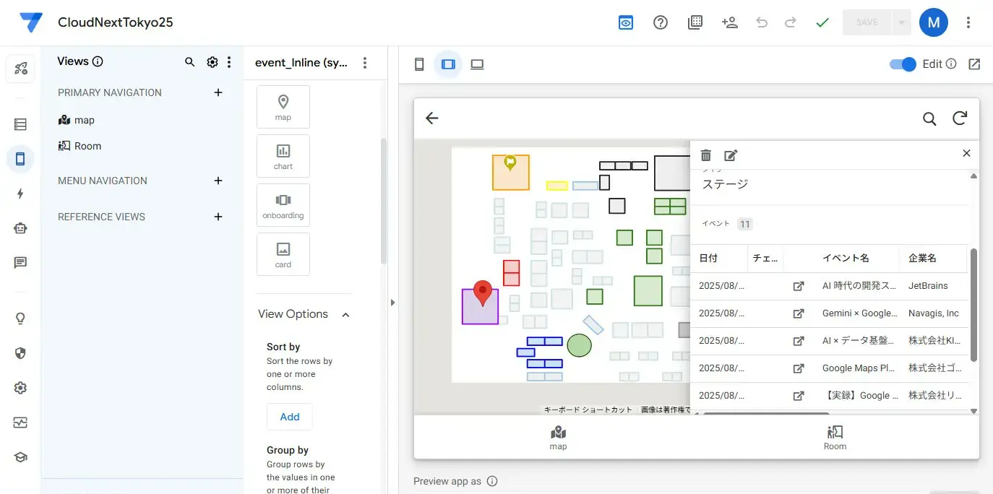Click the refresh icon in app preview
The image size is (993, 494).
click(x=960, y=118)
